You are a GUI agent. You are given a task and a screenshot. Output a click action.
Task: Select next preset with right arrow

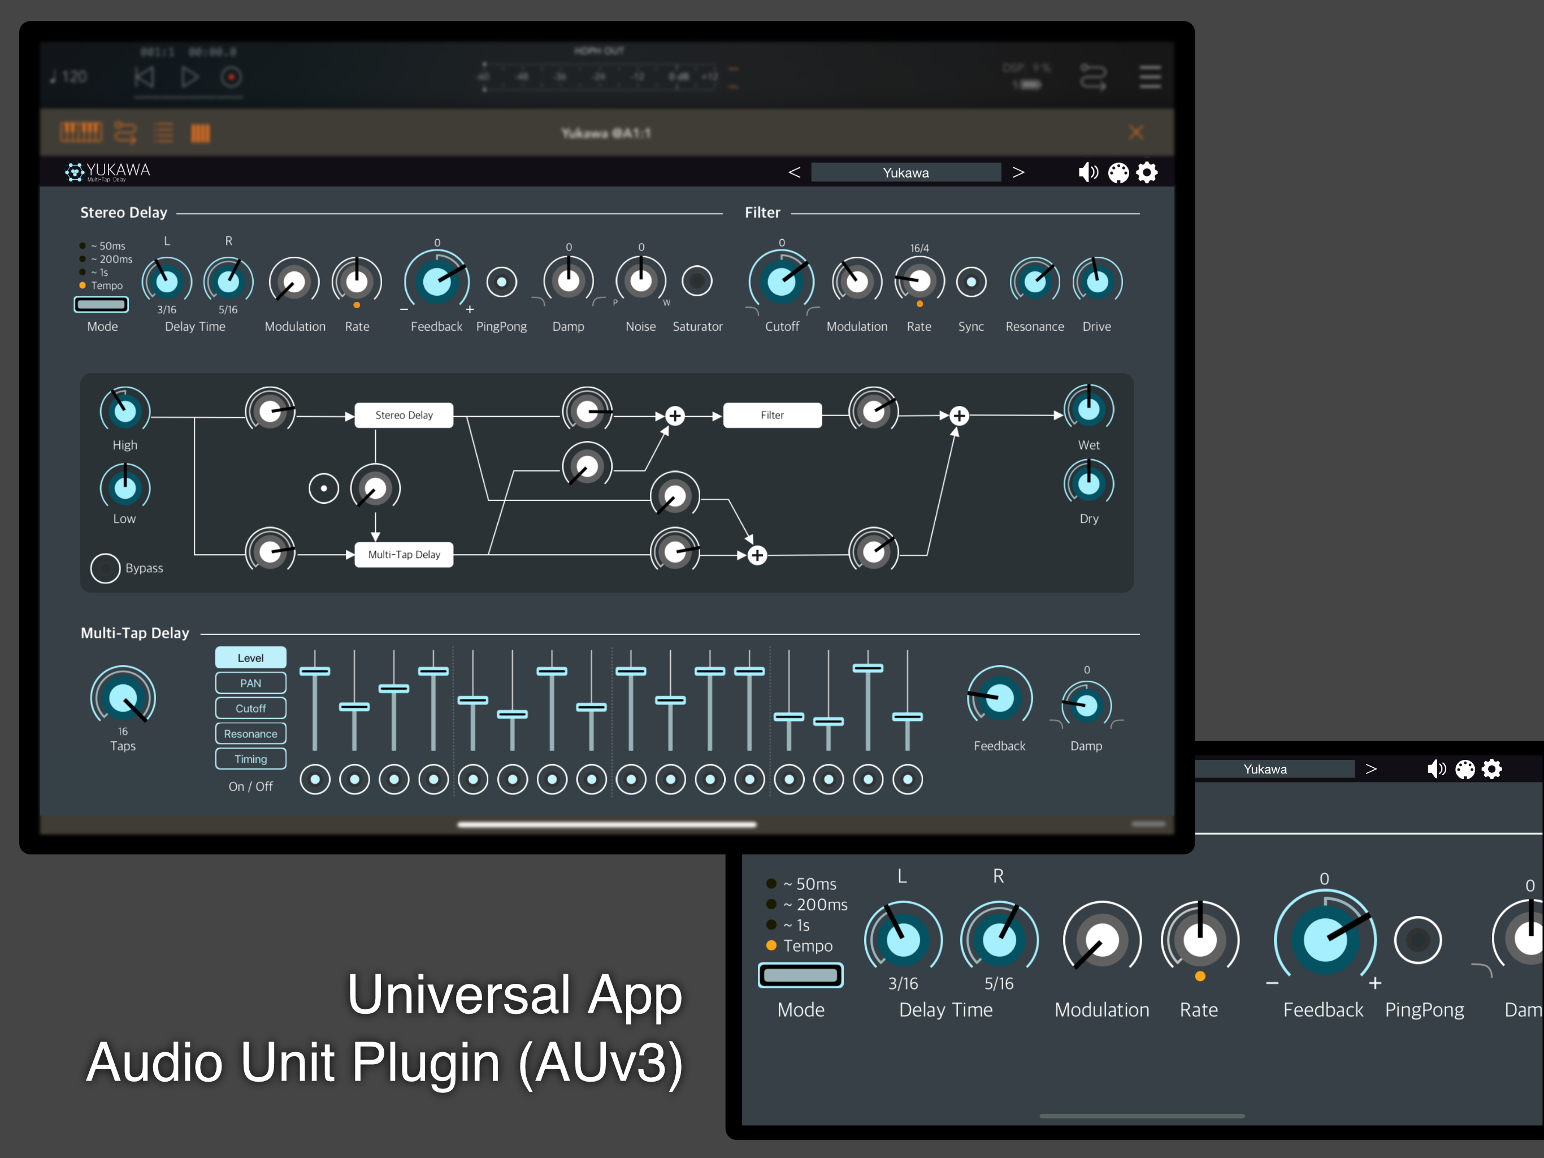(x=1018, y=172)
